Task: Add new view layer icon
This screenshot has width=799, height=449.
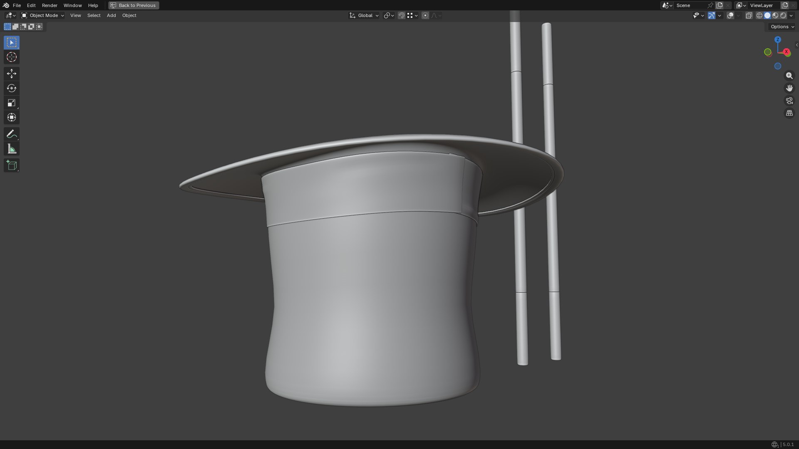Action: pos(785,5)
